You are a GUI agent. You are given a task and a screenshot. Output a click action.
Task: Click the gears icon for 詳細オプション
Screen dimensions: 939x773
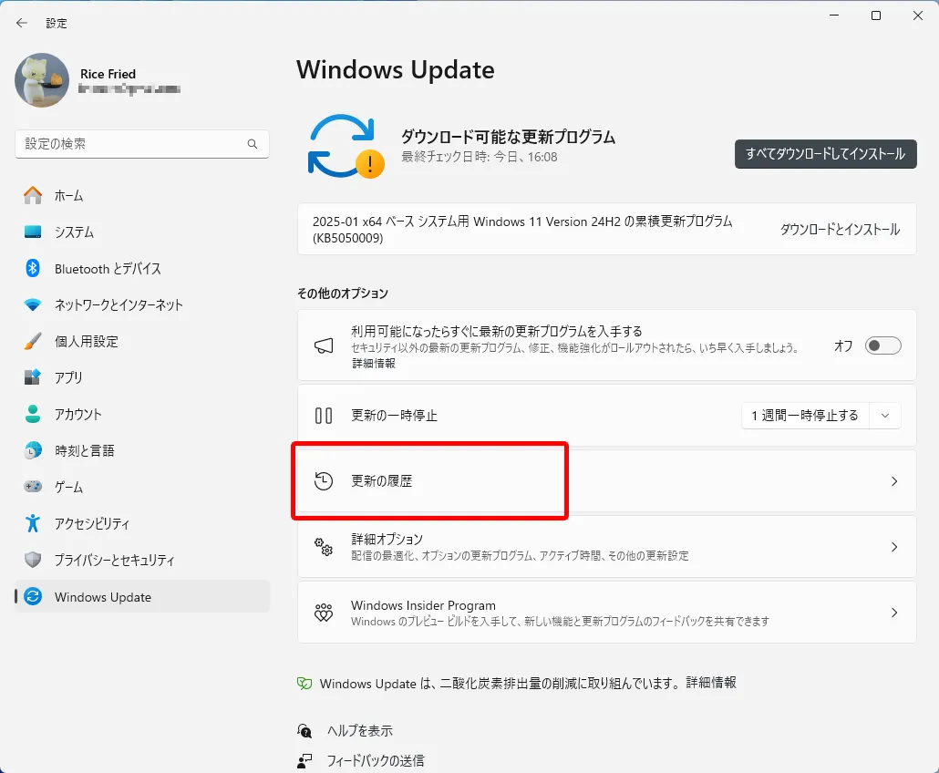point(324,547)
